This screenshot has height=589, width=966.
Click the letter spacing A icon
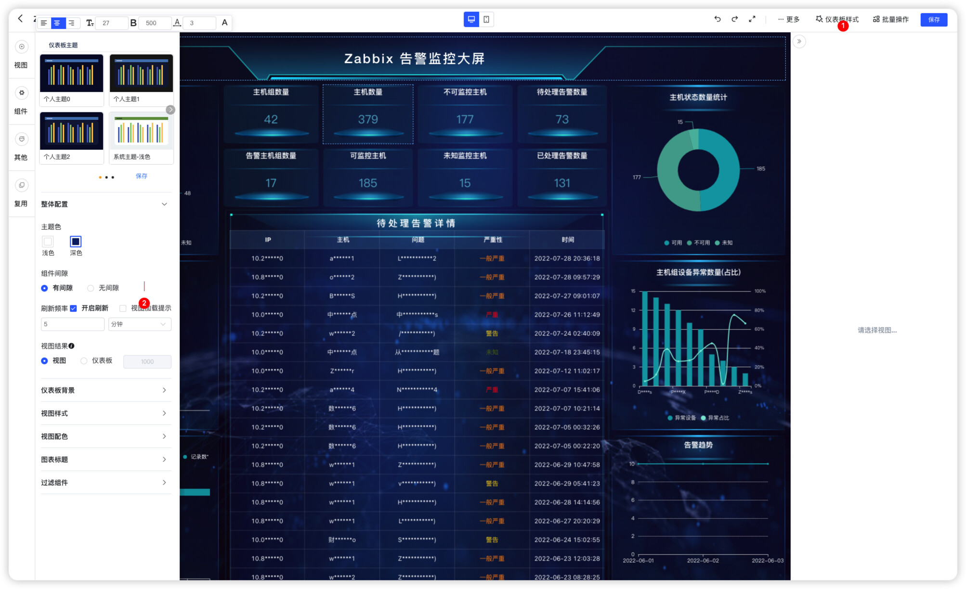(x=177, y=23)
